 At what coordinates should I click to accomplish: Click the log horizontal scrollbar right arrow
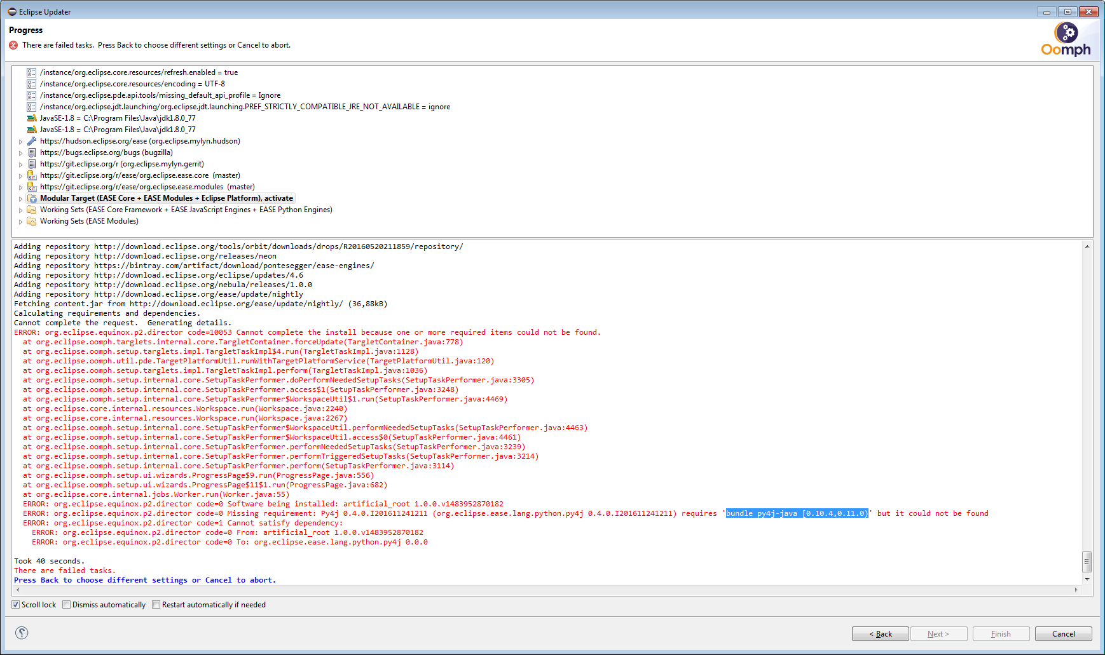(1076, 590)
